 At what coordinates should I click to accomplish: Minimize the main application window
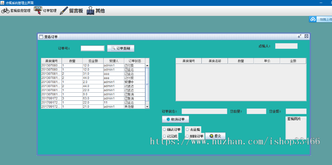click(x=321, y=3)
